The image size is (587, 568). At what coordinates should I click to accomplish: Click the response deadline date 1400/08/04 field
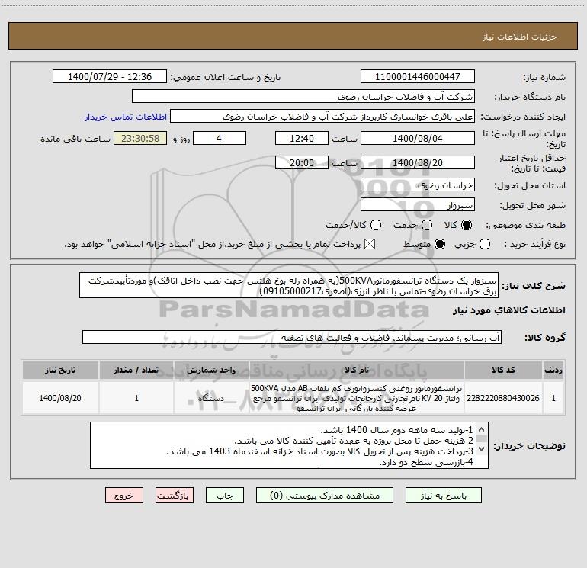pyautogui.click(x=418, y=139)
